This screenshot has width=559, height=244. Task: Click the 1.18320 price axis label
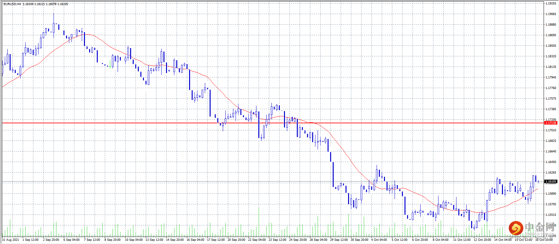coord(551,56)
